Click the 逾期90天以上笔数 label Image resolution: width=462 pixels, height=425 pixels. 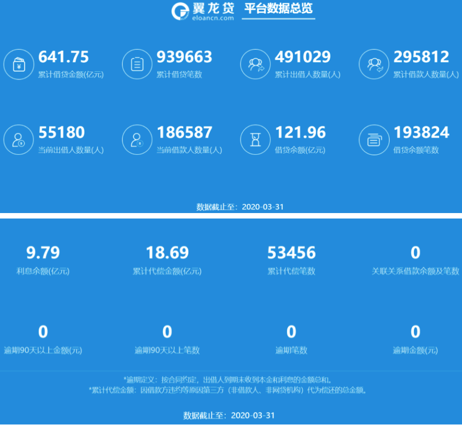pyautogui.click(x=167, y=350)
